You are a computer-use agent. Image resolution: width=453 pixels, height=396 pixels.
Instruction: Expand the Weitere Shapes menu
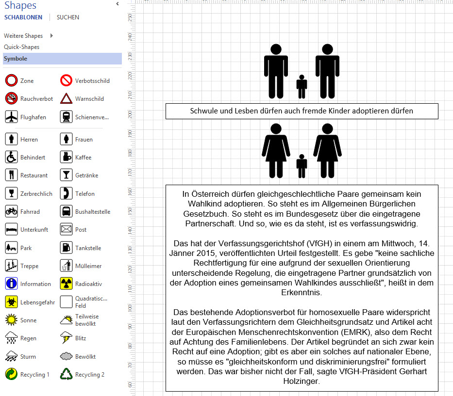tap(28, 36)
